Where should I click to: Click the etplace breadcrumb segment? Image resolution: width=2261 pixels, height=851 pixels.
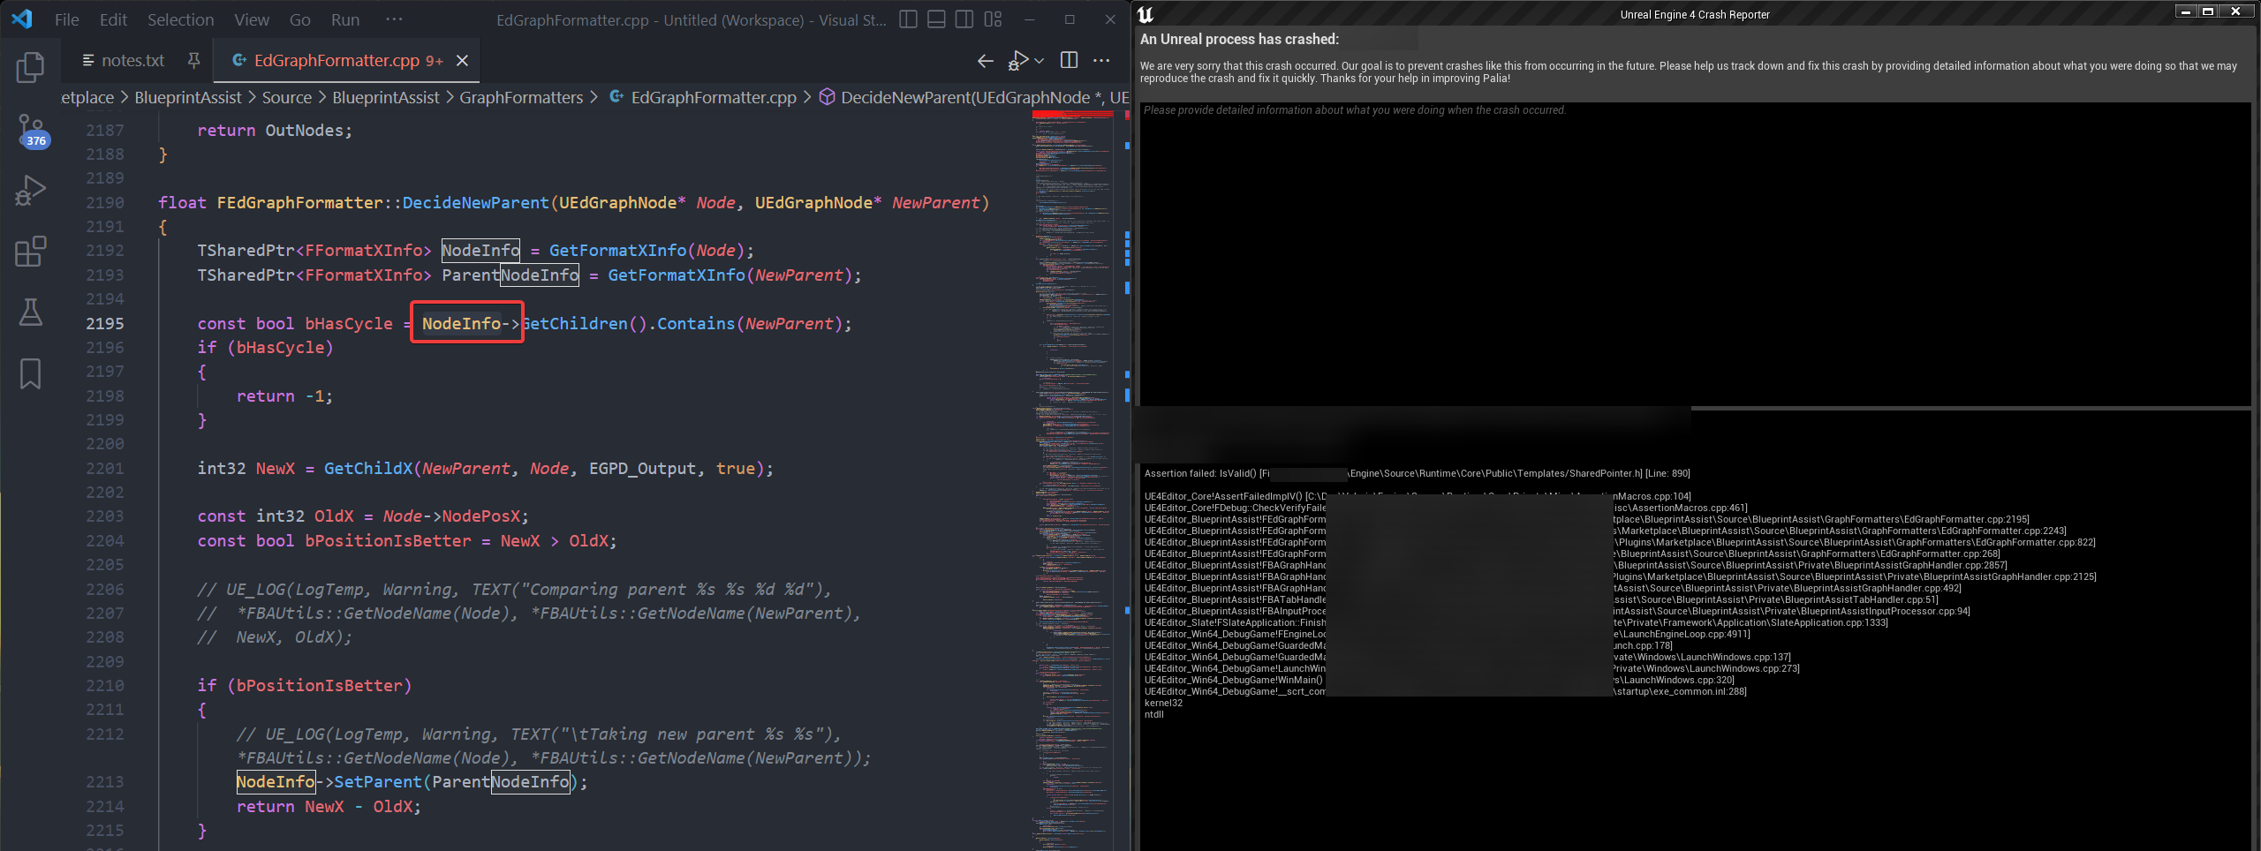pyautogui.click(x=87, y=97)
